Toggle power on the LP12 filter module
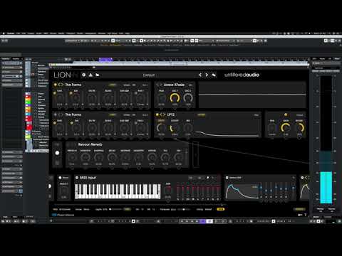The height and width of the screenshot is (256, 342). 157,114
